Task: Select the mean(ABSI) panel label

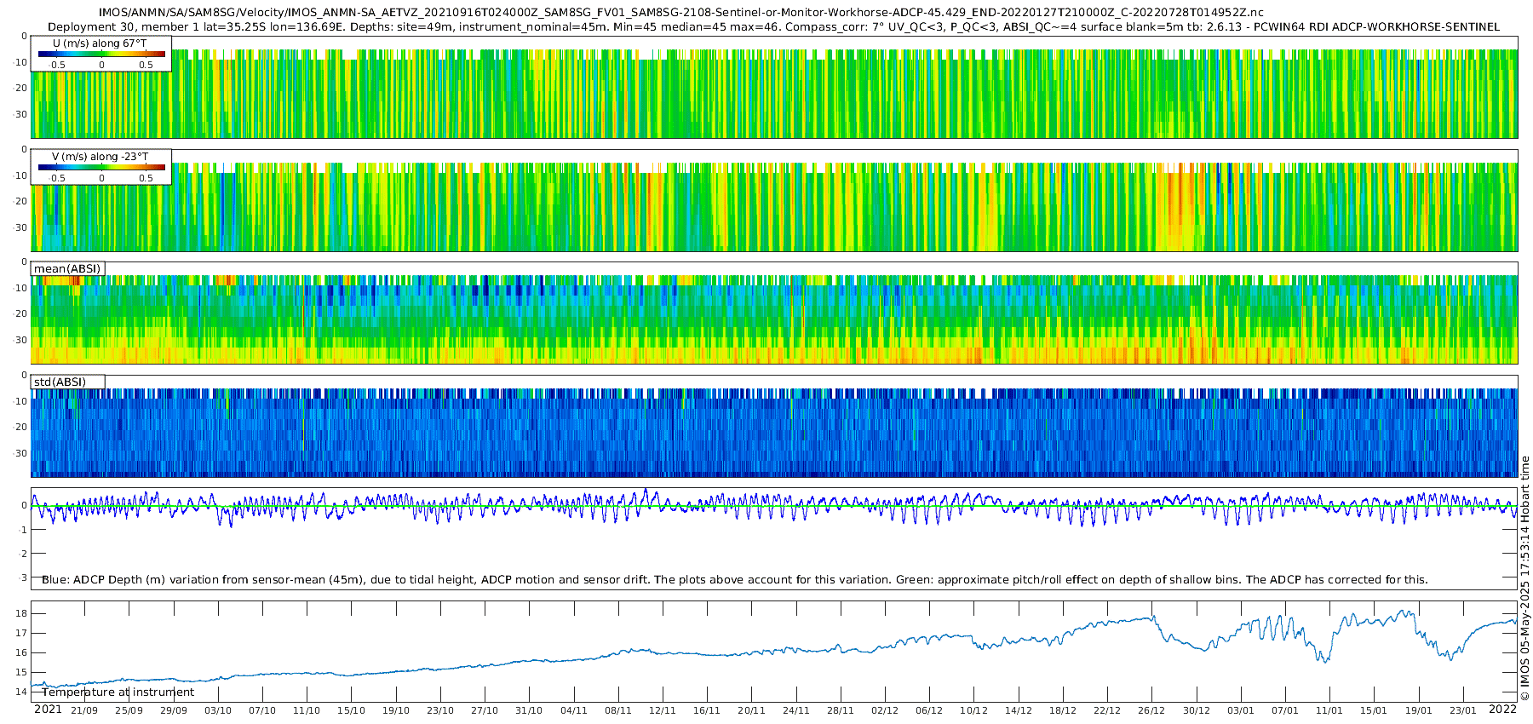Action: (x=67, y=269)
